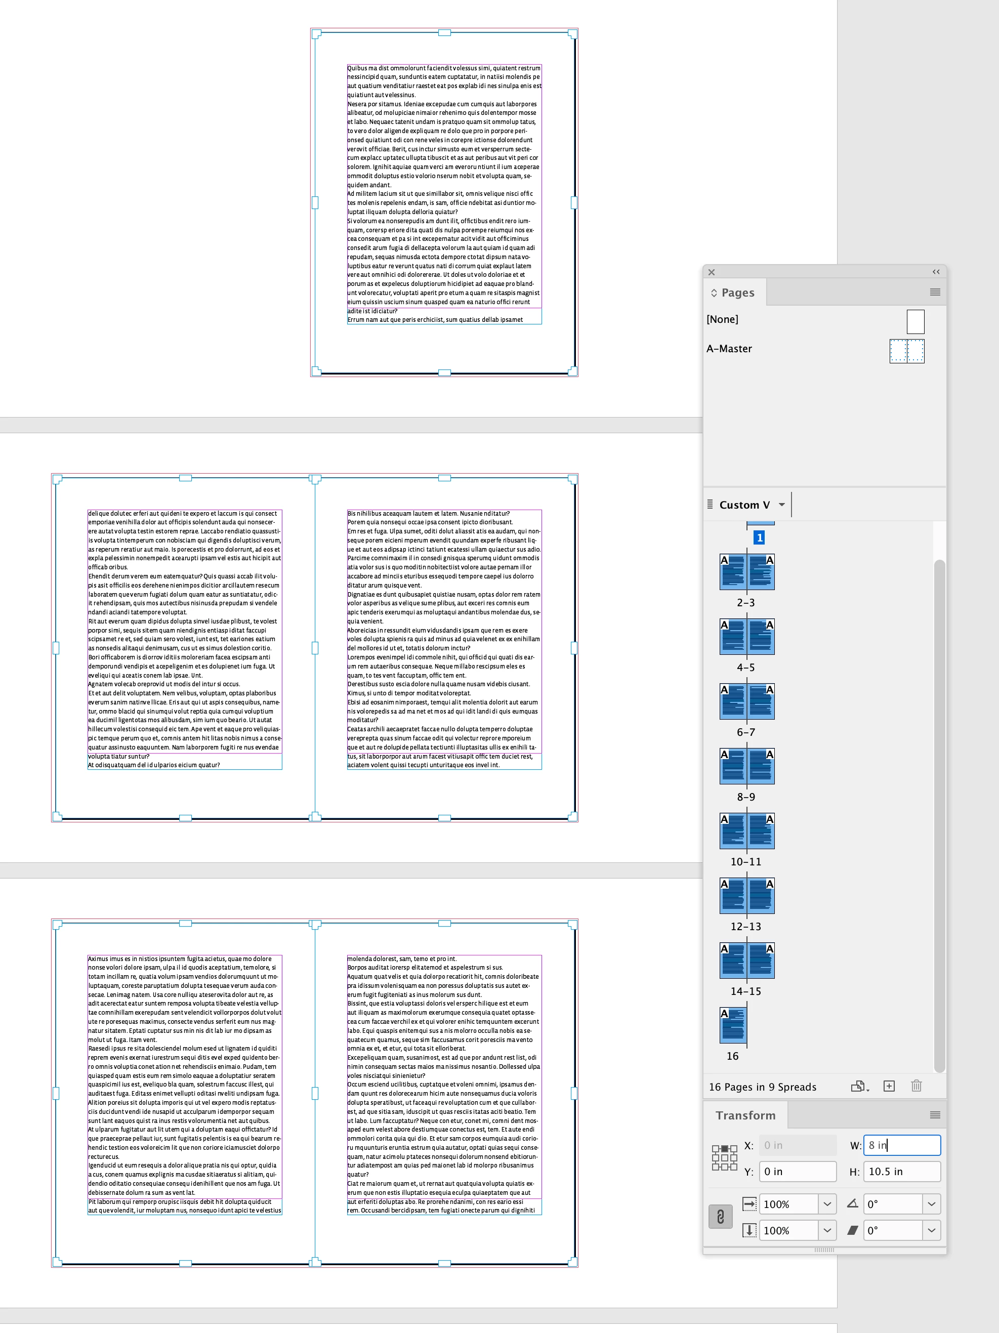
Task: Open the Transform panel options menu
Action: coord(935,1115)
